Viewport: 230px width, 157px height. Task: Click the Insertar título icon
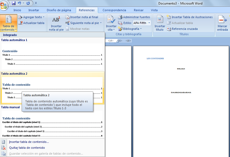[160, 20]
